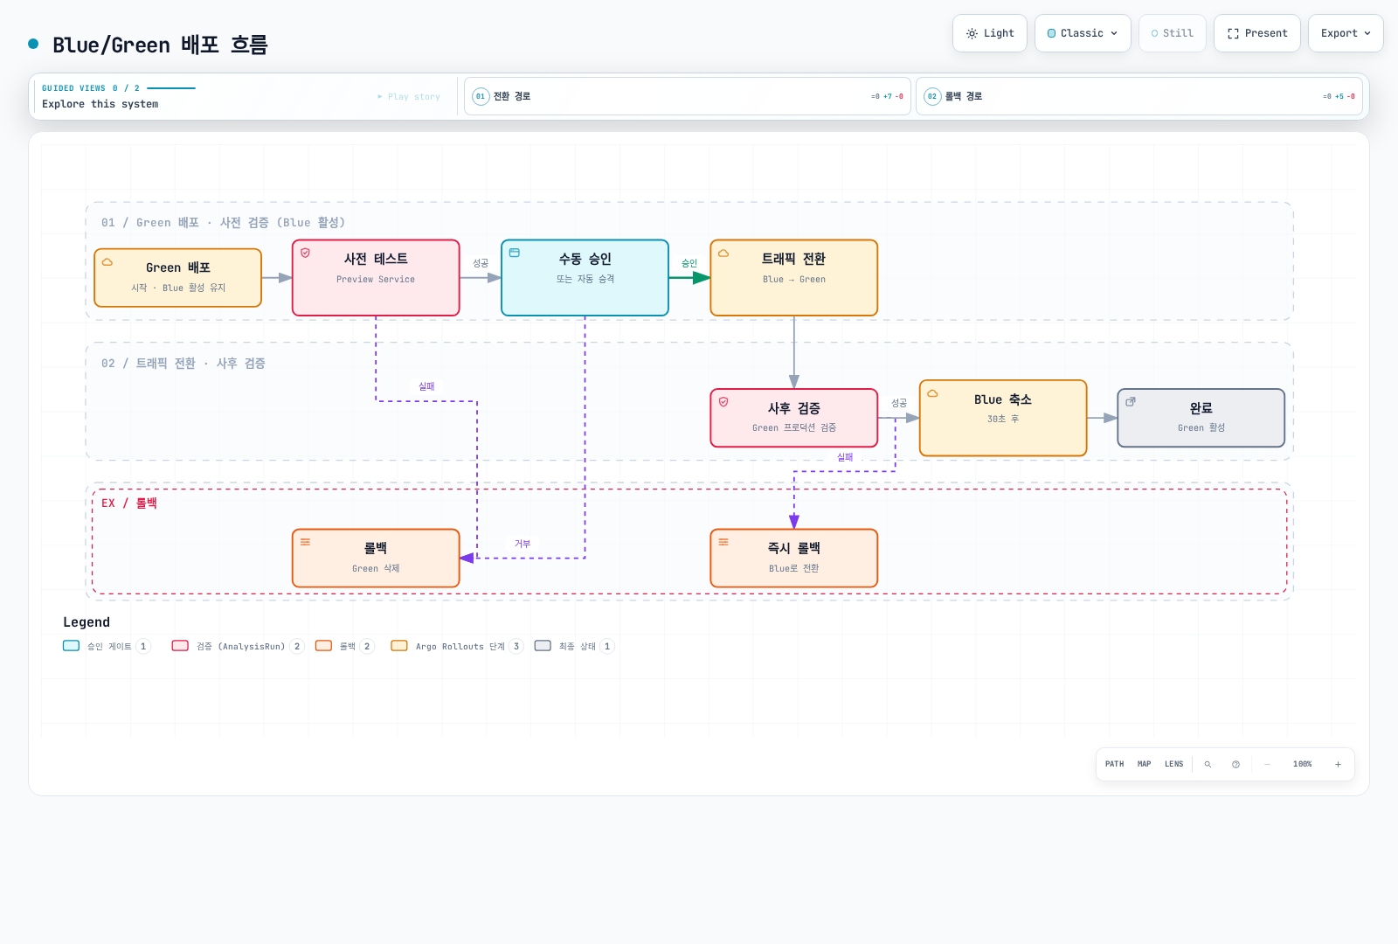Start Present fullscreen mode
The width and height of the screenshot is (1398, 944).
click(1257, 33)
